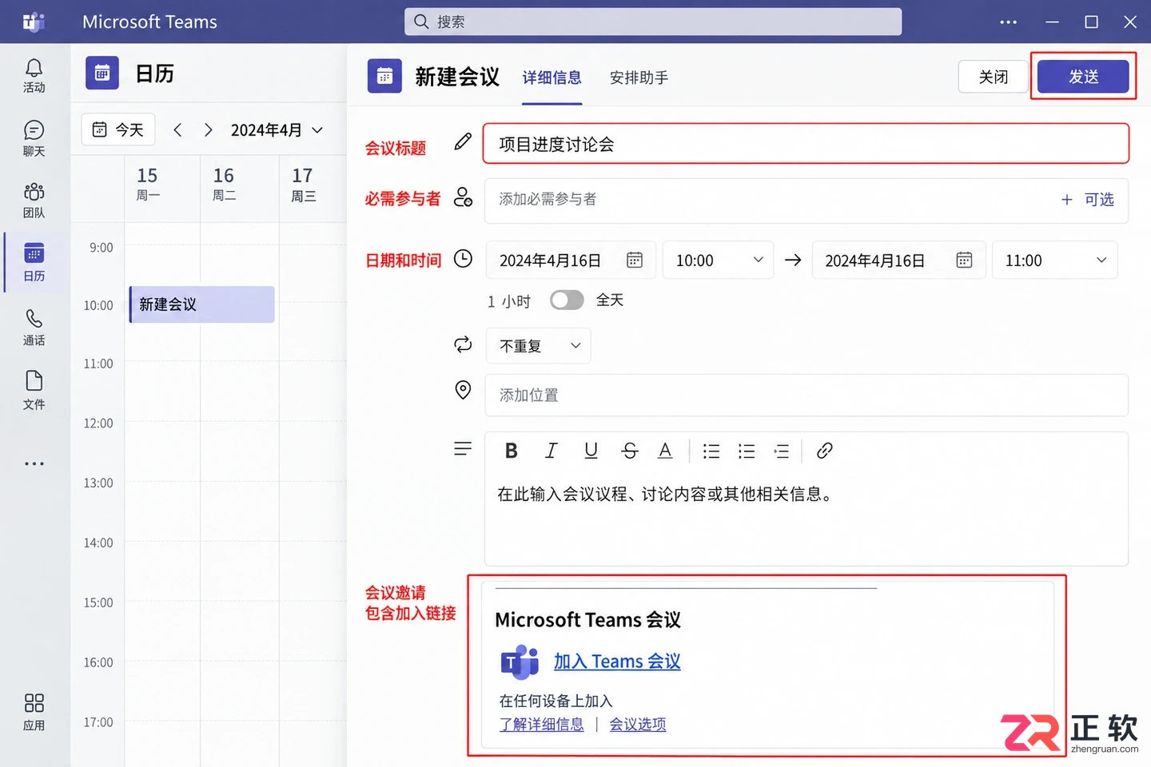Insert a numbered list
This screenshot has width=1151, height=767.
pos(747,451)
